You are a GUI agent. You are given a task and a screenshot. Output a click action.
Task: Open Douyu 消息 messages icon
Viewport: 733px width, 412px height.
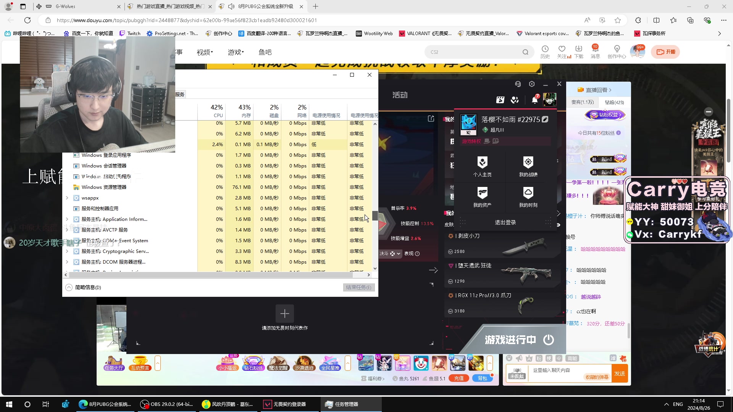(x=595, y=52)
